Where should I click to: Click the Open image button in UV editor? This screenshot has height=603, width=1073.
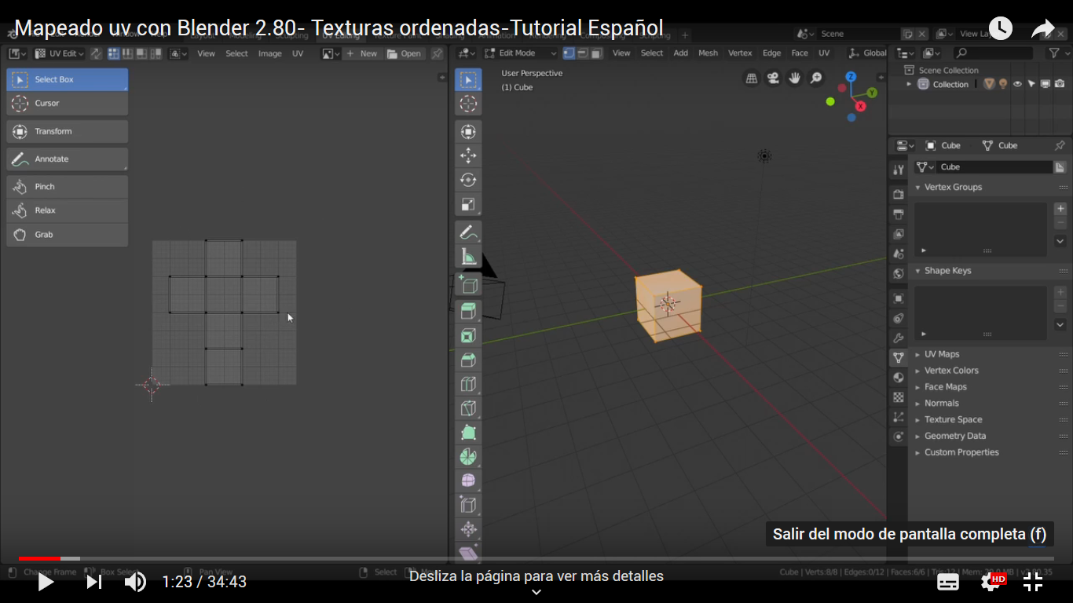(x=404, y=53)
